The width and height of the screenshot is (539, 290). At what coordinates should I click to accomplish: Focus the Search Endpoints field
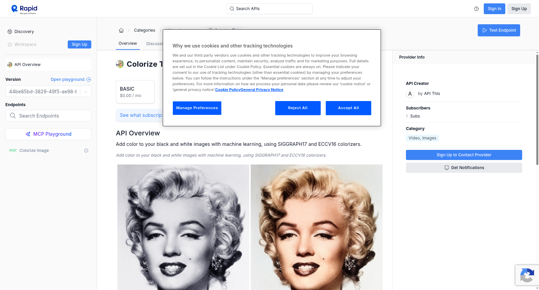point(48,116)
